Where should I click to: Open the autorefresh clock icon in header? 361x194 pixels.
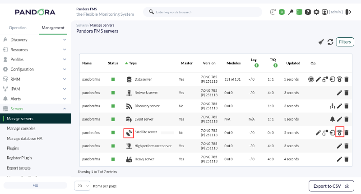273,12
